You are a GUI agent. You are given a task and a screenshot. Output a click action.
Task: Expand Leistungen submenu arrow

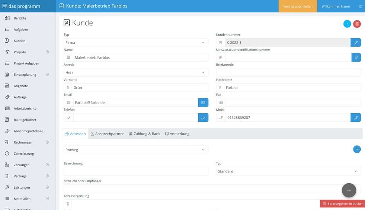pos(47,187)
